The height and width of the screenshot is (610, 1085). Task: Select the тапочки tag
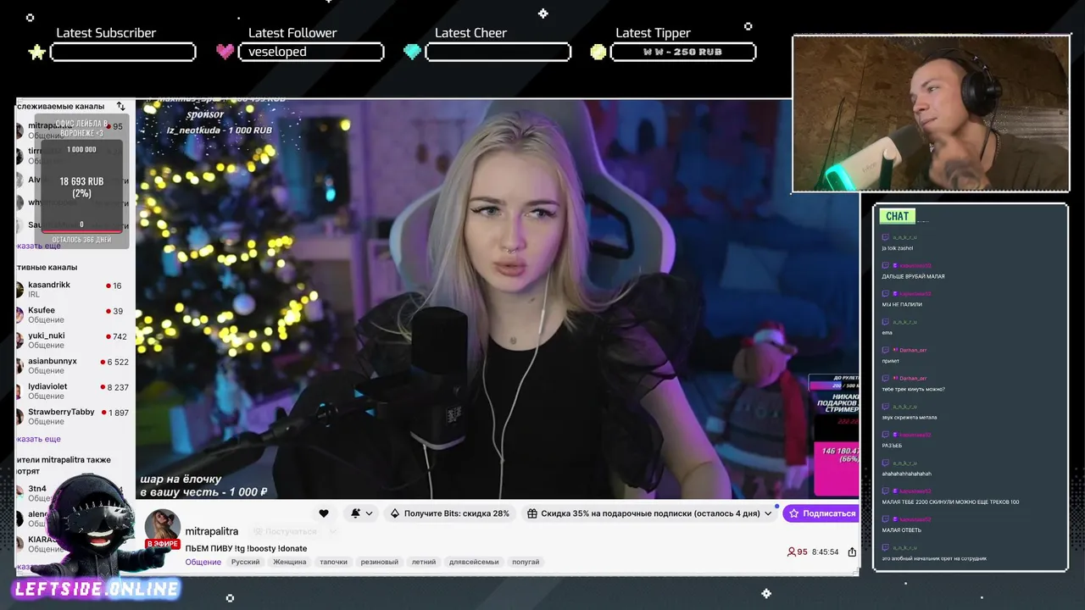pyautogui.click(x=333, y=562)
